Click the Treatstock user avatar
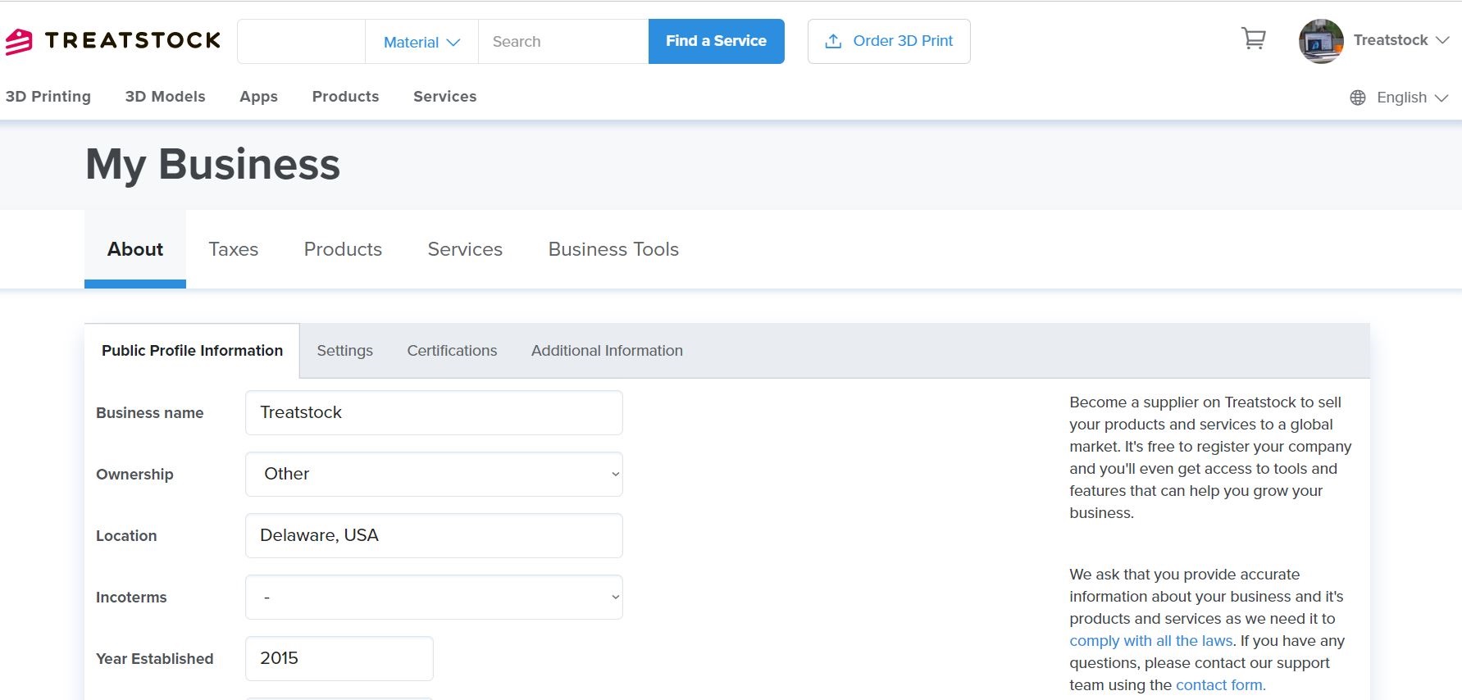 [x=1321, y=41]
